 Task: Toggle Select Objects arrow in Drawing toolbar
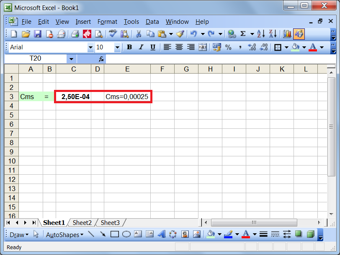pyautogui.click(x=36, y=234)
